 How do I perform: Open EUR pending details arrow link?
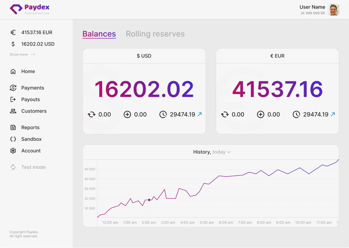[333, 114]
